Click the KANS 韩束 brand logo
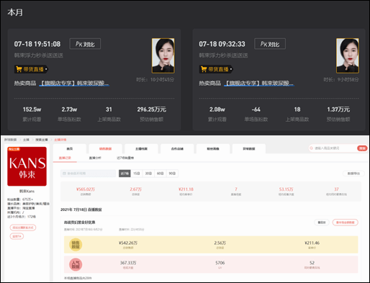This screenshot has height=283, width=370. pos(27,166)
